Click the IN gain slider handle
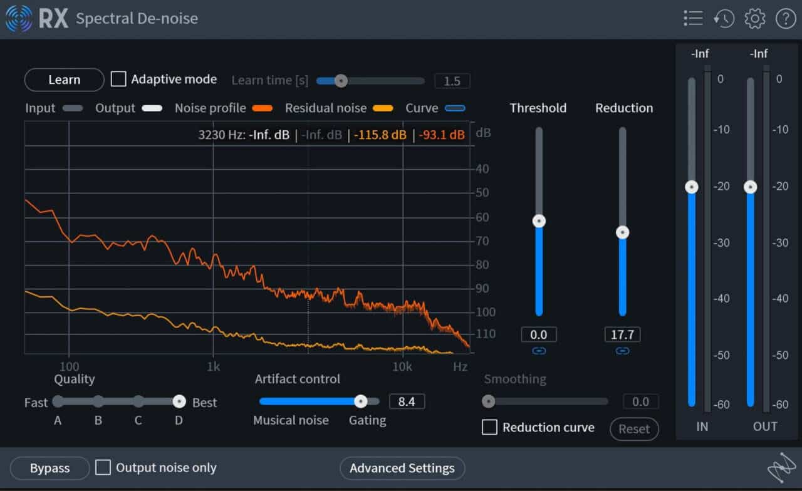The width and height of the screenshot is (802, 491). point(692,187)
